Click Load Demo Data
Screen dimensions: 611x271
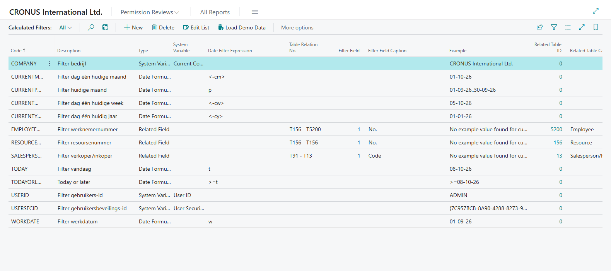click(x=242, y=27)
